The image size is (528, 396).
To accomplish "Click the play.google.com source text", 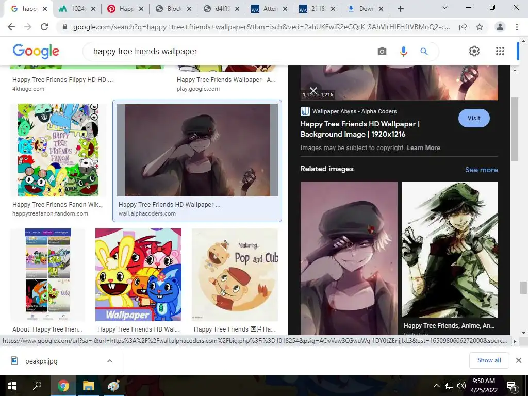I will [x=198, y=89].
